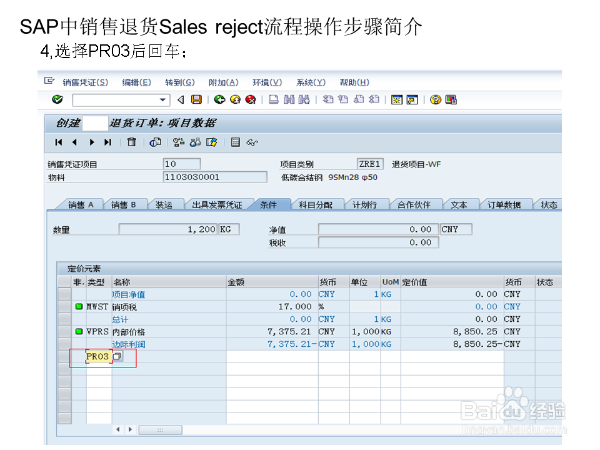
Task: Click the Find binoculars icon
Action: point(289,100)
